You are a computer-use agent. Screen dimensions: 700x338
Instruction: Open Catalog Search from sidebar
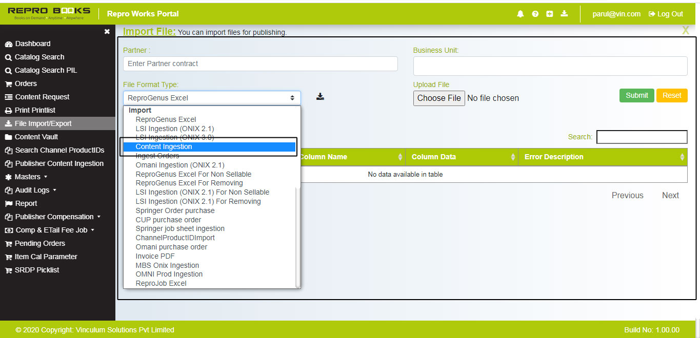pos(39,57)
